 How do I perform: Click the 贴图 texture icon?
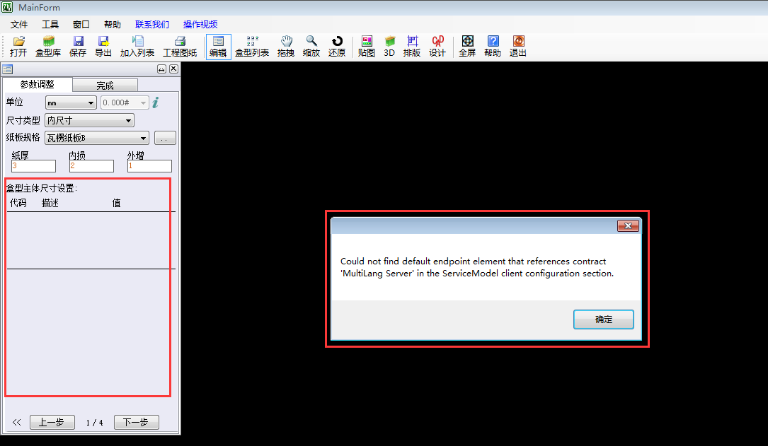[x=367, y=46]
